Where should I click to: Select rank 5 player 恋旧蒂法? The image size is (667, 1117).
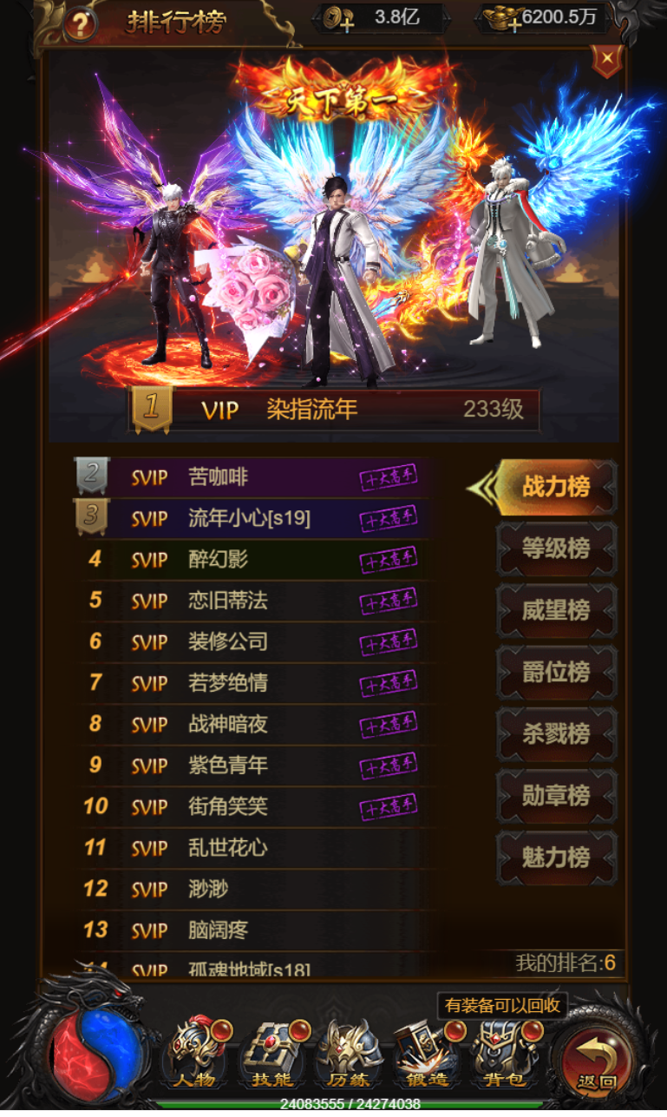252,601
